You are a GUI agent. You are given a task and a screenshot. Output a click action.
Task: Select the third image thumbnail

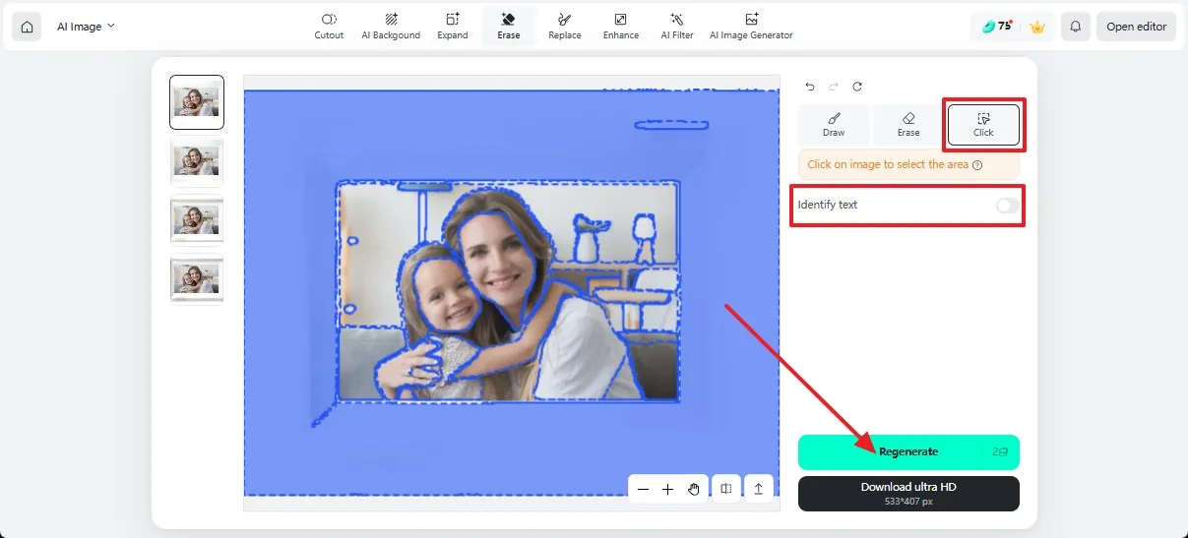tap(197, 220)
